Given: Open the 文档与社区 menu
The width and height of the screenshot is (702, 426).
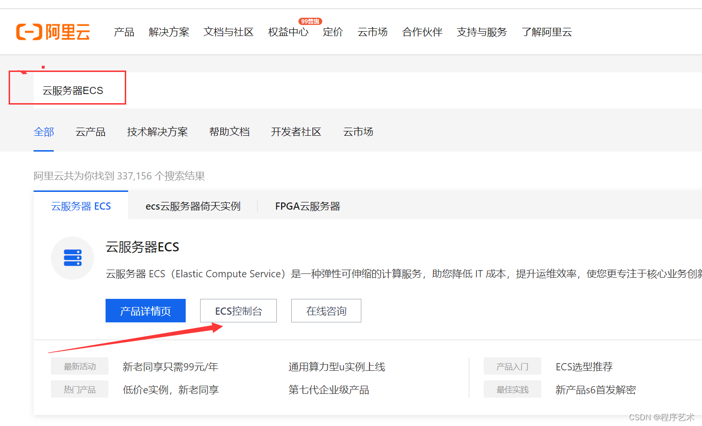Looking at the screenshot, I should tap(228, 32).
